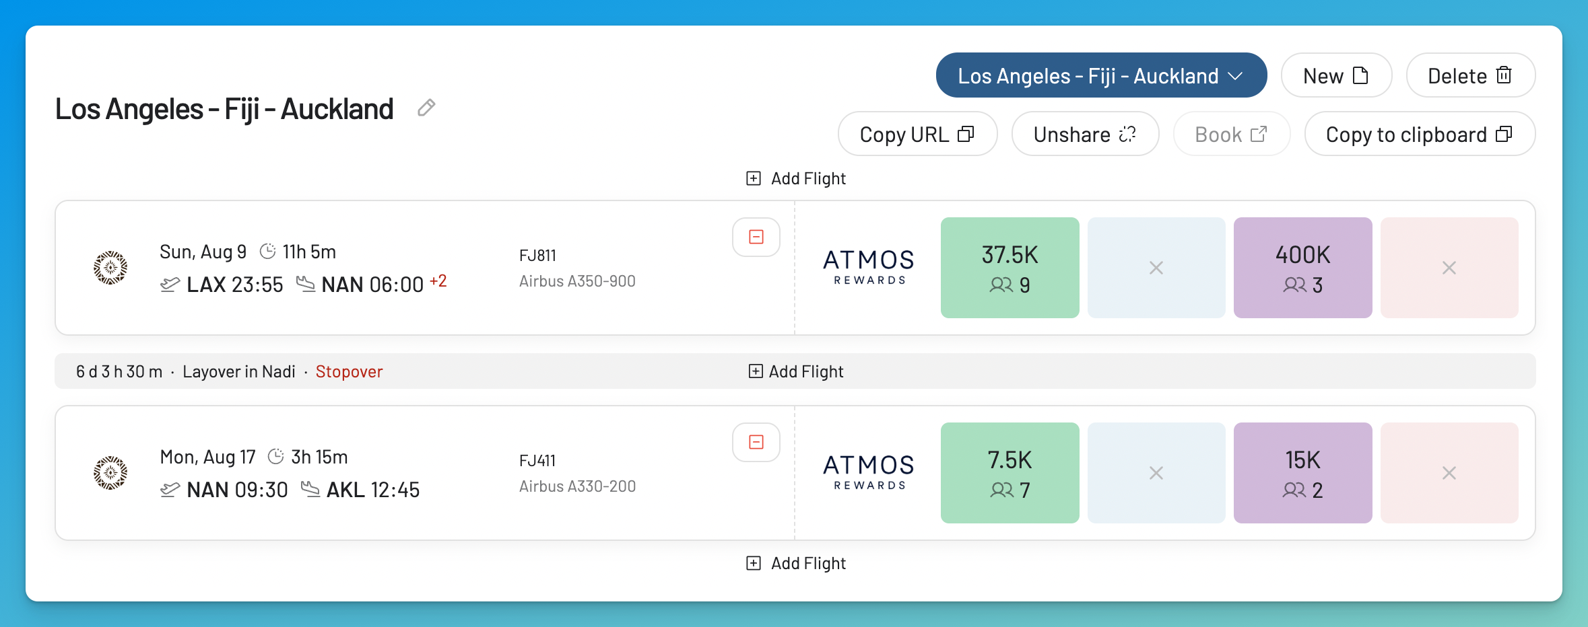Click the FJ411 flight number

coord(537,461)
